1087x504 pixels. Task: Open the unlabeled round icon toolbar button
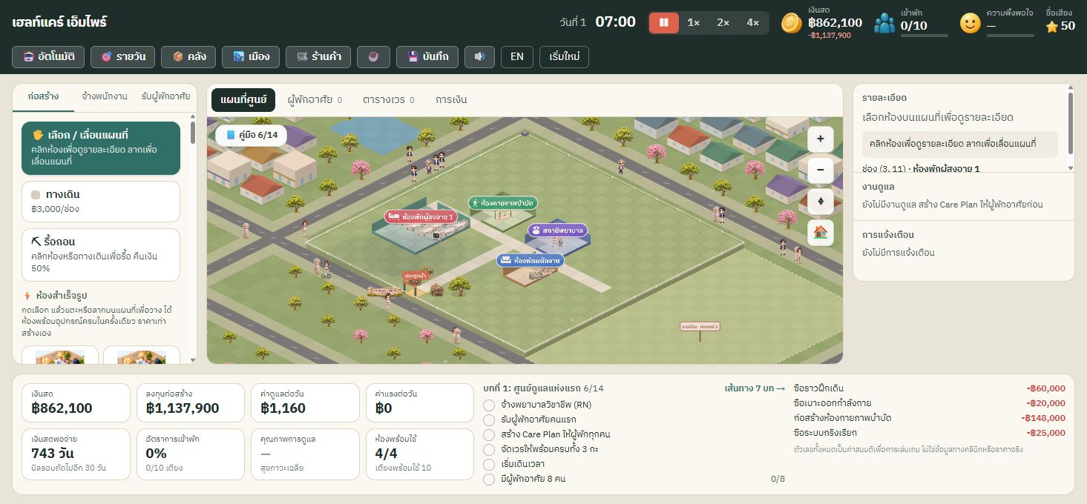(373, 56)
